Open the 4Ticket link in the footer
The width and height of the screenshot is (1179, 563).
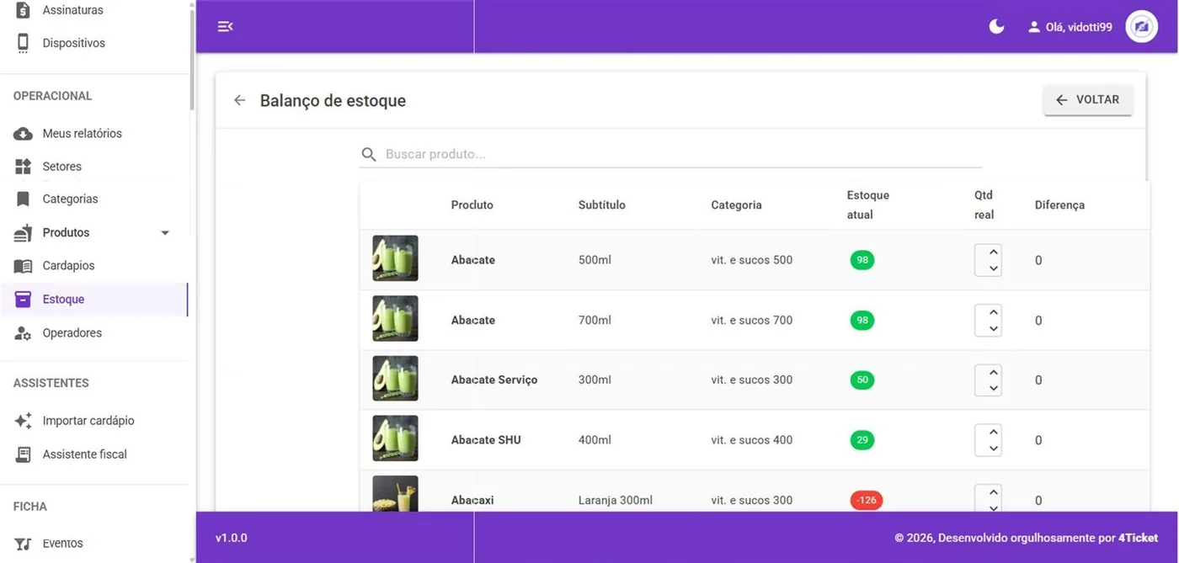pyautogui.click(x=1138, y=538)
